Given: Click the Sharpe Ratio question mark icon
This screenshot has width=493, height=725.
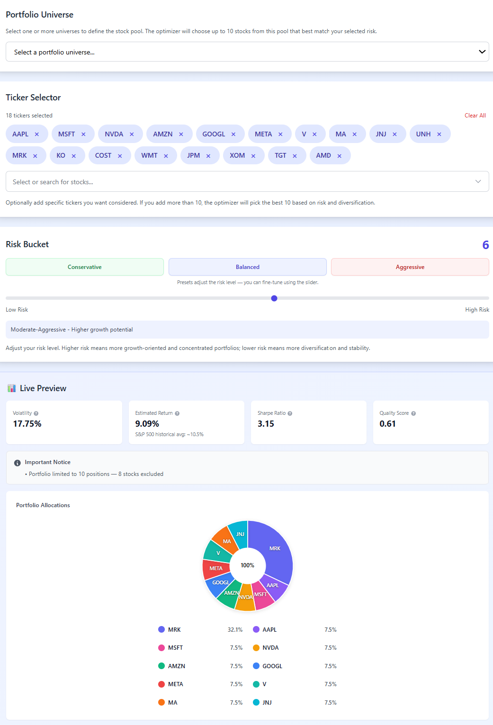Looking at the screenshot, I should point(291,413).
